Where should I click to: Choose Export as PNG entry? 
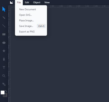point(31,32)
